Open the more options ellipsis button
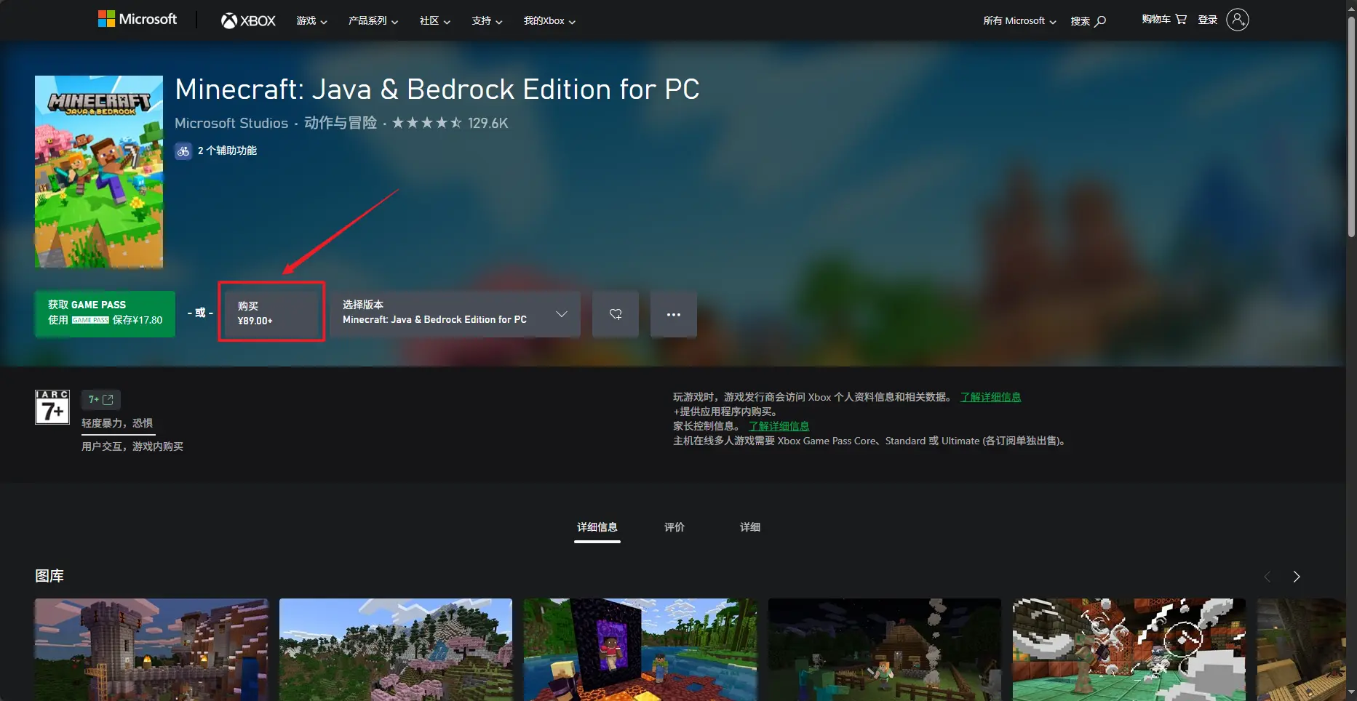Viewport: 1357px width, 701px height. coord(674,314)
